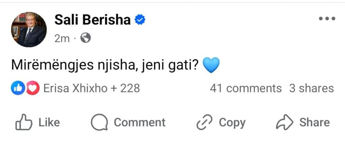
Task: Open the post's 2m timestamp
Action: (62, 39)
